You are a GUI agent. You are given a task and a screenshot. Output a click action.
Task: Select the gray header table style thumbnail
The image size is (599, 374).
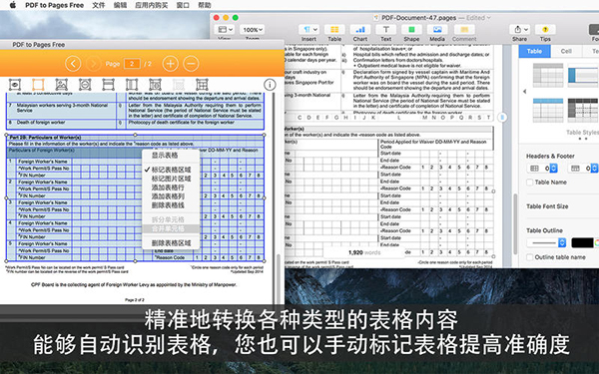tap(548, 75)
